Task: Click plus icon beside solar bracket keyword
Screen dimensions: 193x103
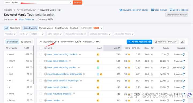Action: coord(45,100)
